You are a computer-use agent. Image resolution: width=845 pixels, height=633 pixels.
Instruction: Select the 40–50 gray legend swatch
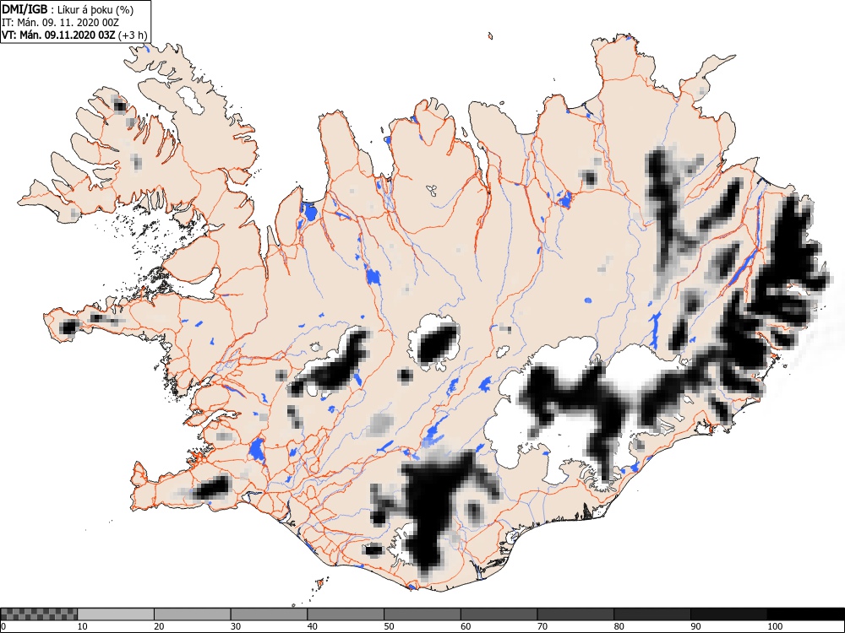tap(346, 614)
